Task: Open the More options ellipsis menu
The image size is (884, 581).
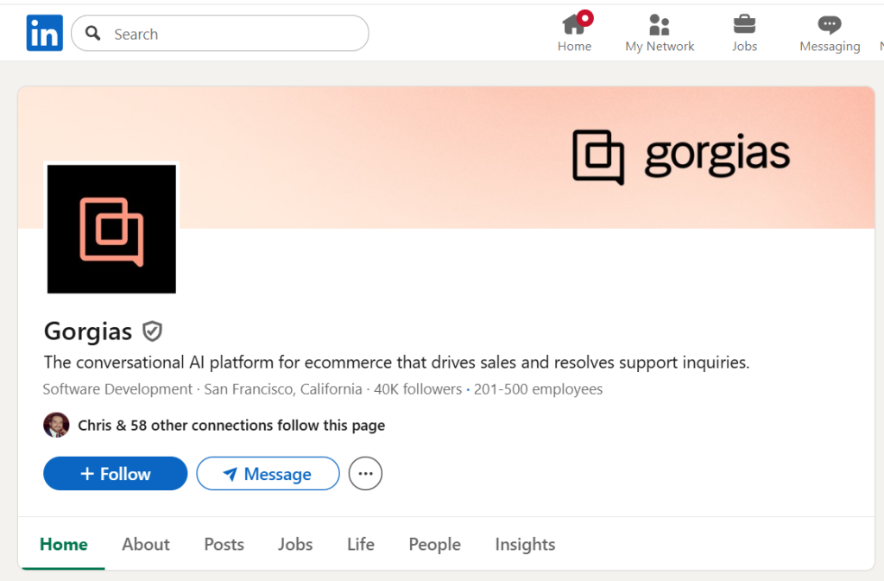Action: (364, 473)
